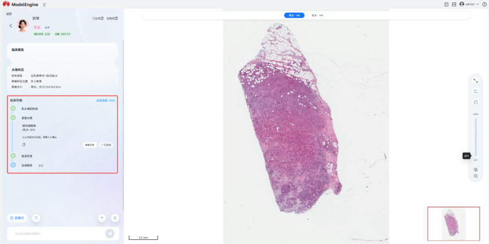Click the refresh icon above chat box
The width and height of the screenshot is (489, 244).
click(115, 218)
